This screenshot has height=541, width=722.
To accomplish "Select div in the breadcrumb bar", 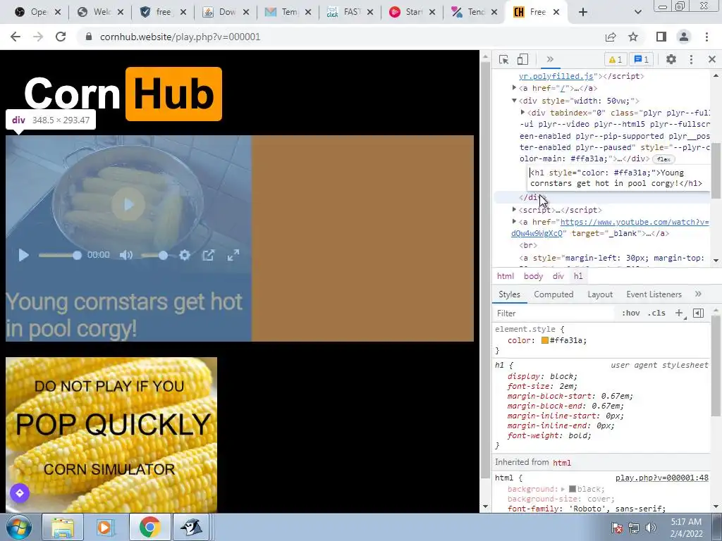I will tap(558, 276).
